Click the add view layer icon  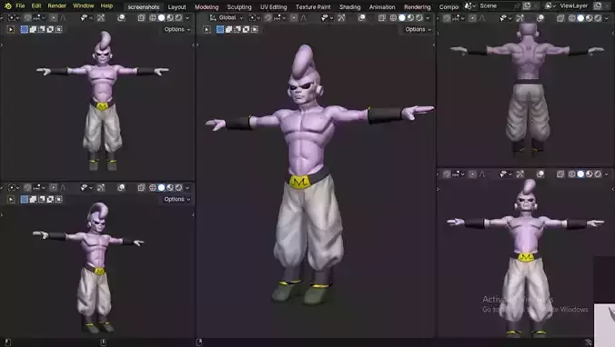[597, 5]
